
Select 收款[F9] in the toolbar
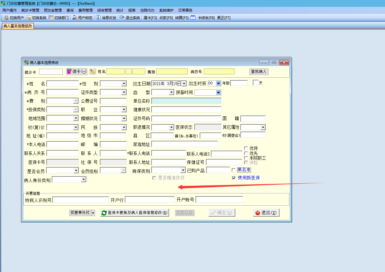[x=166, y=18]
